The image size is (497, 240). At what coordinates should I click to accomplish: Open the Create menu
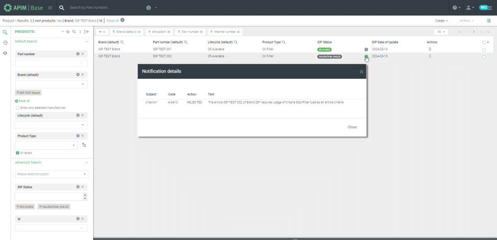click(x=441, y=20)
